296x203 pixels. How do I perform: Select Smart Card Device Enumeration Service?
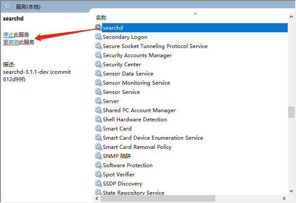pyautogui.click(x=153, y=138)
